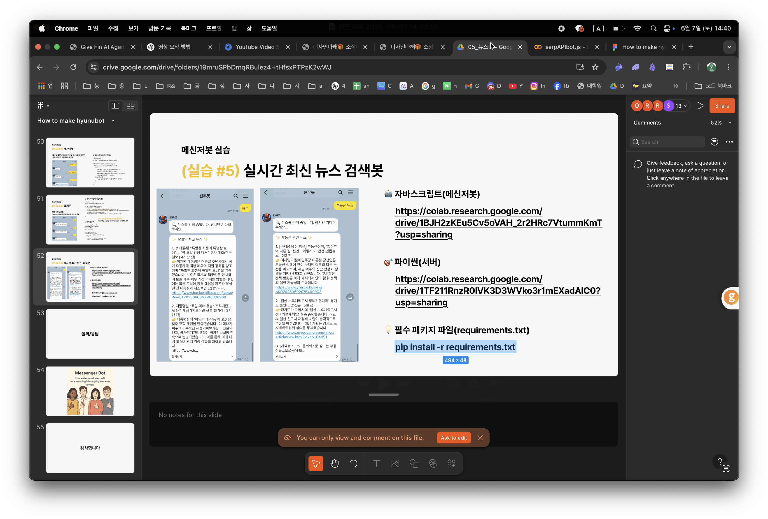The image size is (768, 519).
Task: Select slide 55 thumbnail
Action: point(90,448)
